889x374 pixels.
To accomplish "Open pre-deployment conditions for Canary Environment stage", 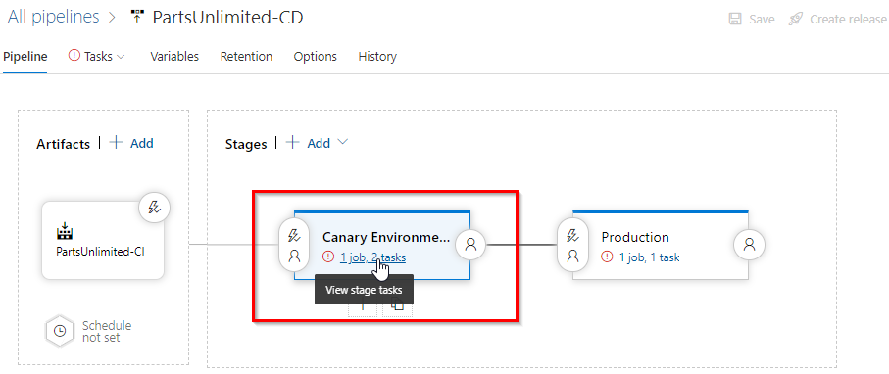I will click(294, 246).
